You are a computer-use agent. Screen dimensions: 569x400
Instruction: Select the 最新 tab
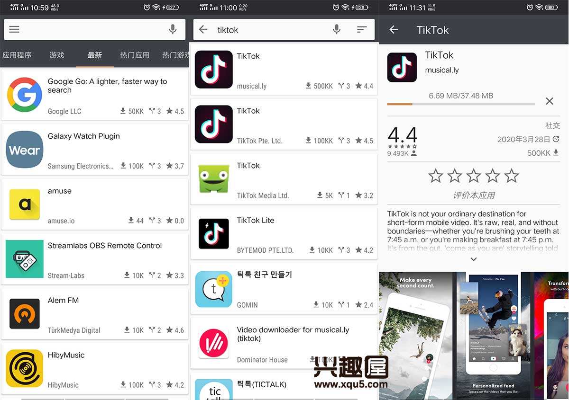tap(95, 55)
